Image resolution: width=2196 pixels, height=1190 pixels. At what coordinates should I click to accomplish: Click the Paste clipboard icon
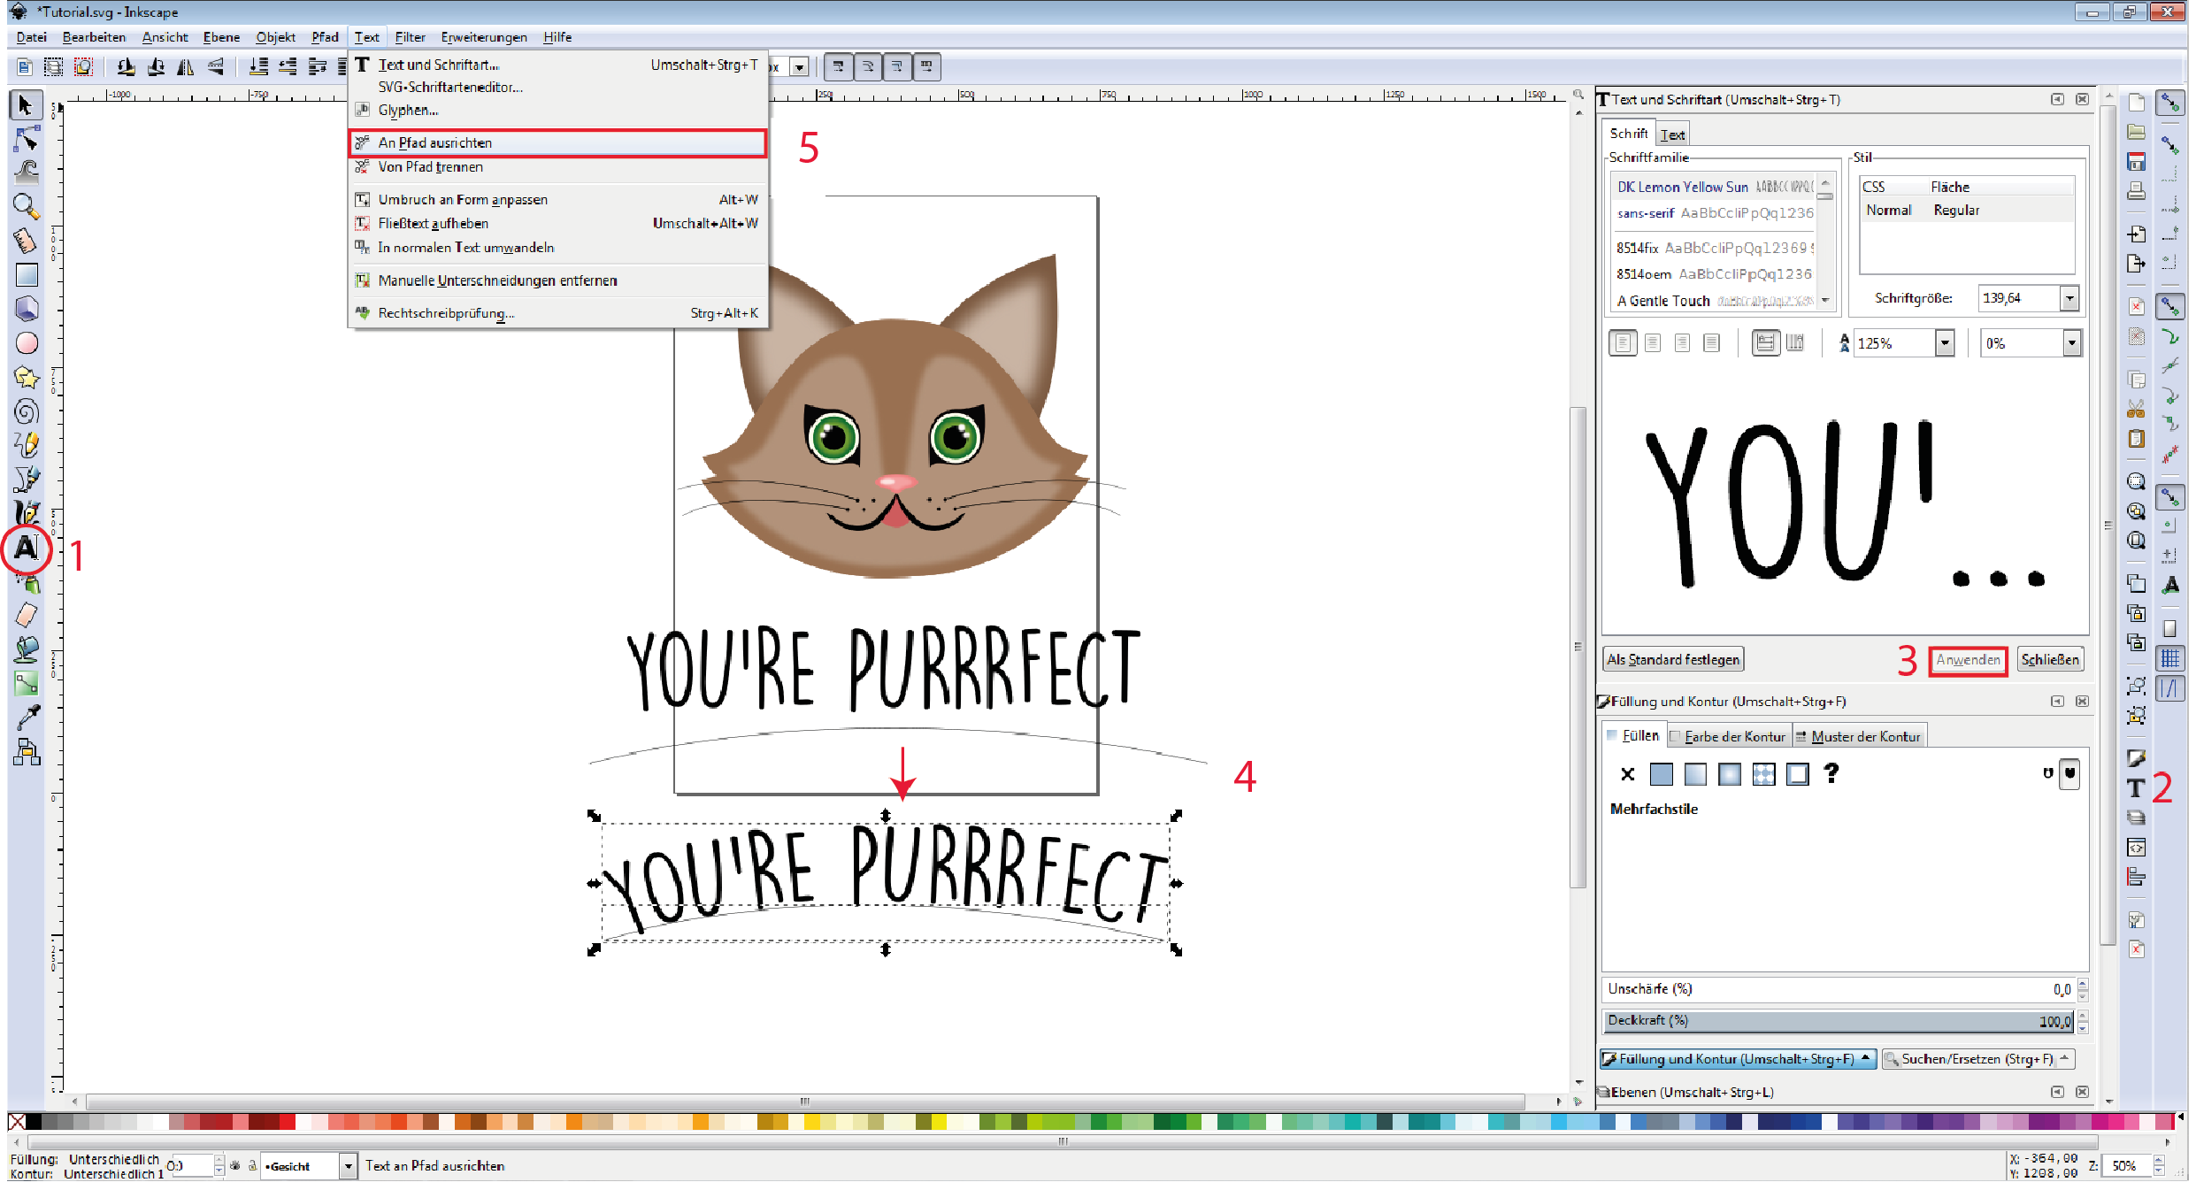(2136, 439)
